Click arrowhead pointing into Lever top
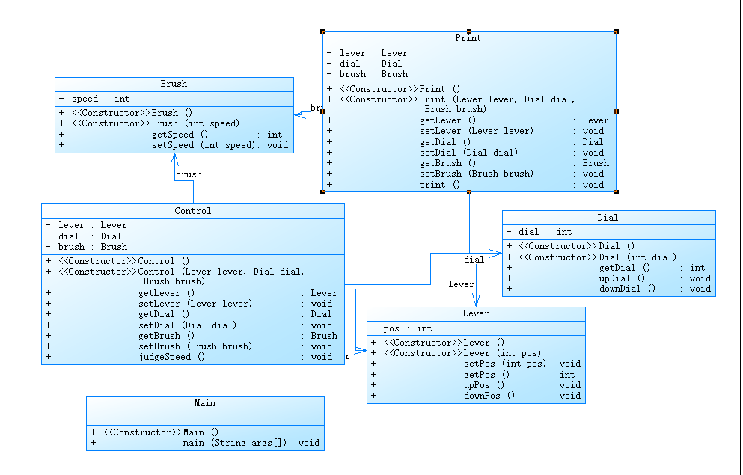This screenshot has width=743, height=475. pyautogui.click(x=476, y=300)
